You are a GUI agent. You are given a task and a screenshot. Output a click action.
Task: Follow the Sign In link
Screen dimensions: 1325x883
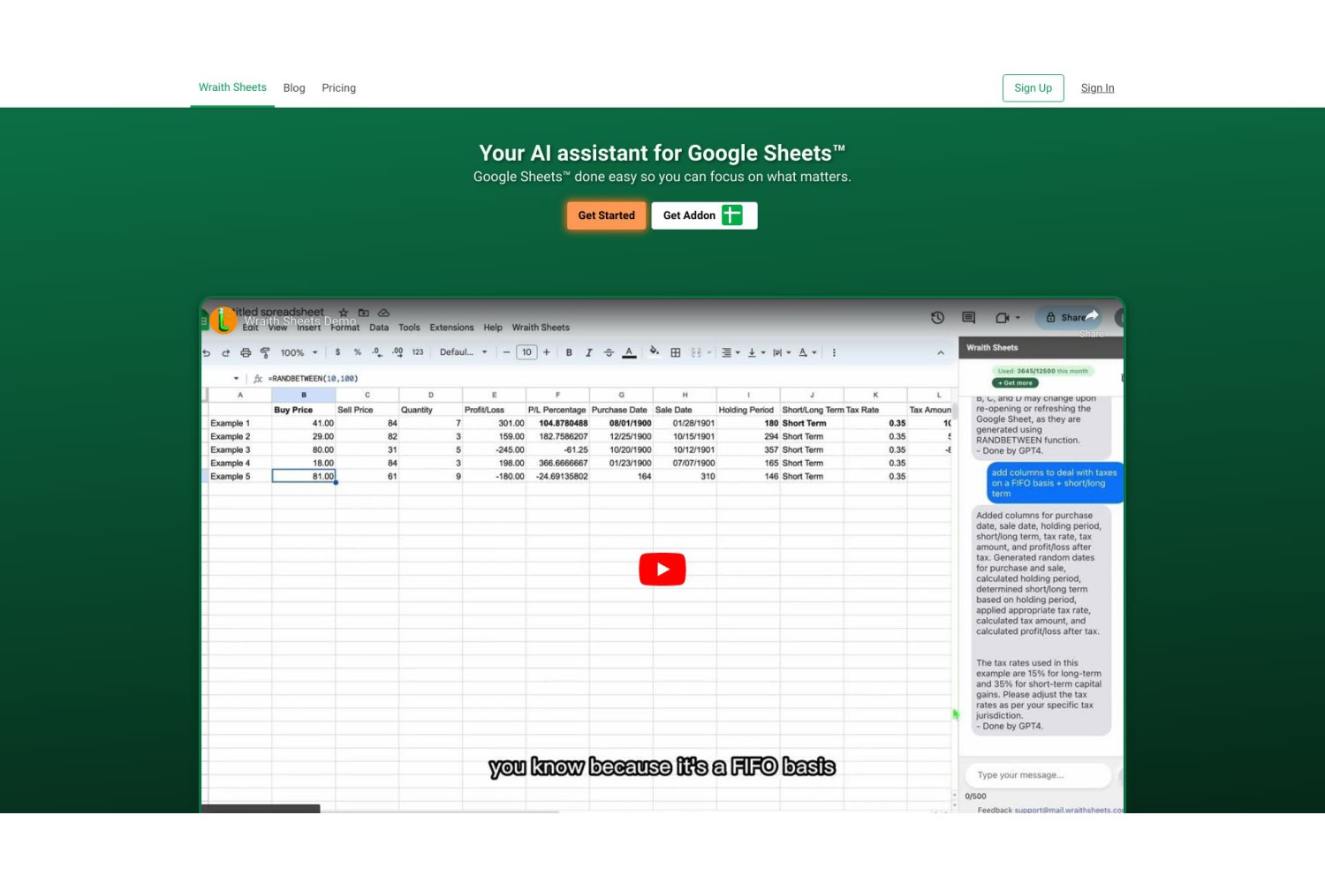click(x=1097, y=88)
